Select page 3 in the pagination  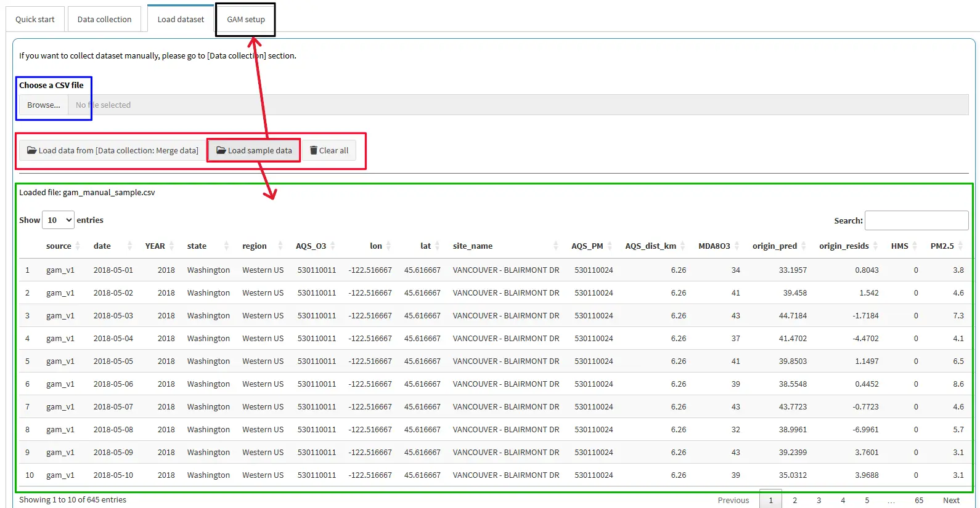pos(819,500)
